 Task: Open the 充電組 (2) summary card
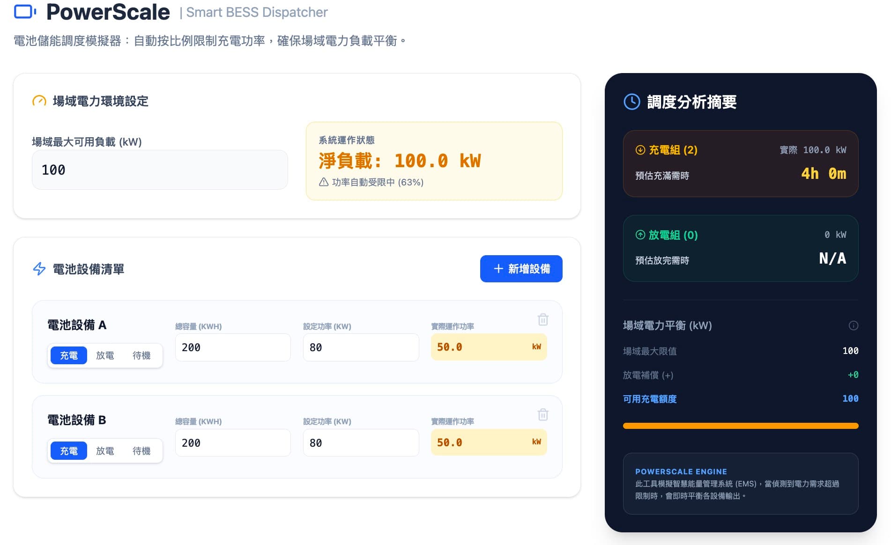click(x=740, y=163)
